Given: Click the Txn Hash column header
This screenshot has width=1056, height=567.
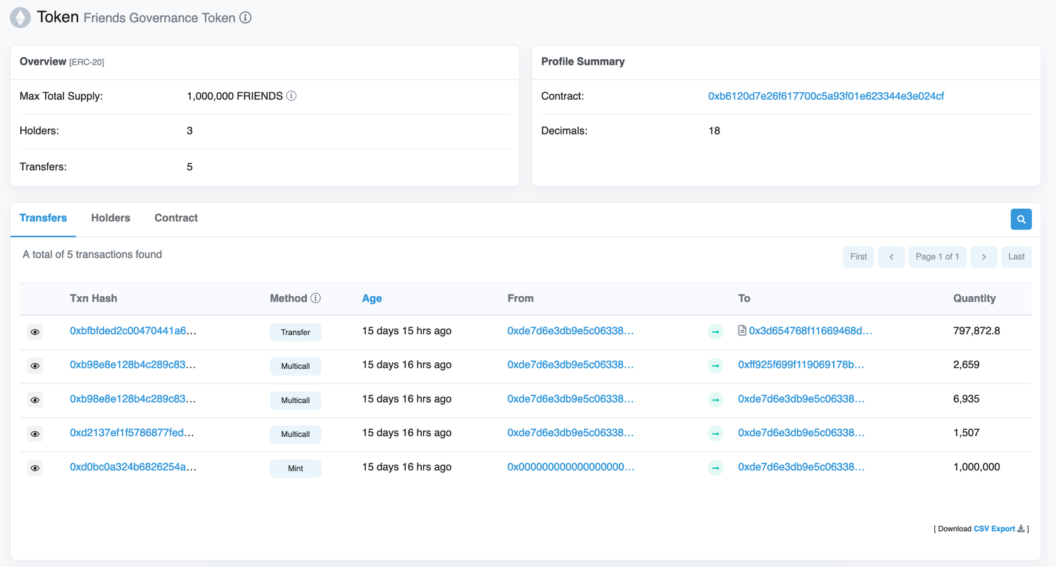Looking at the screenshot, I should tap(94, 298).
